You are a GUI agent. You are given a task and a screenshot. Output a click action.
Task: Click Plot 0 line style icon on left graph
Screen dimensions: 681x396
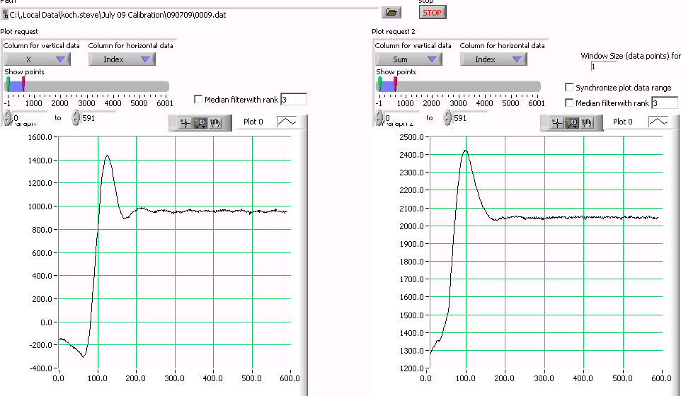tap(287, 122)
